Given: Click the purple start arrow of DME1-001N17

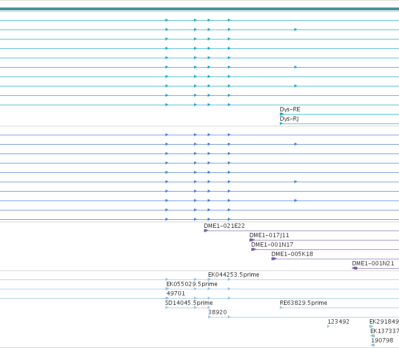Looking at the screenshot, I should coord(254,249).
